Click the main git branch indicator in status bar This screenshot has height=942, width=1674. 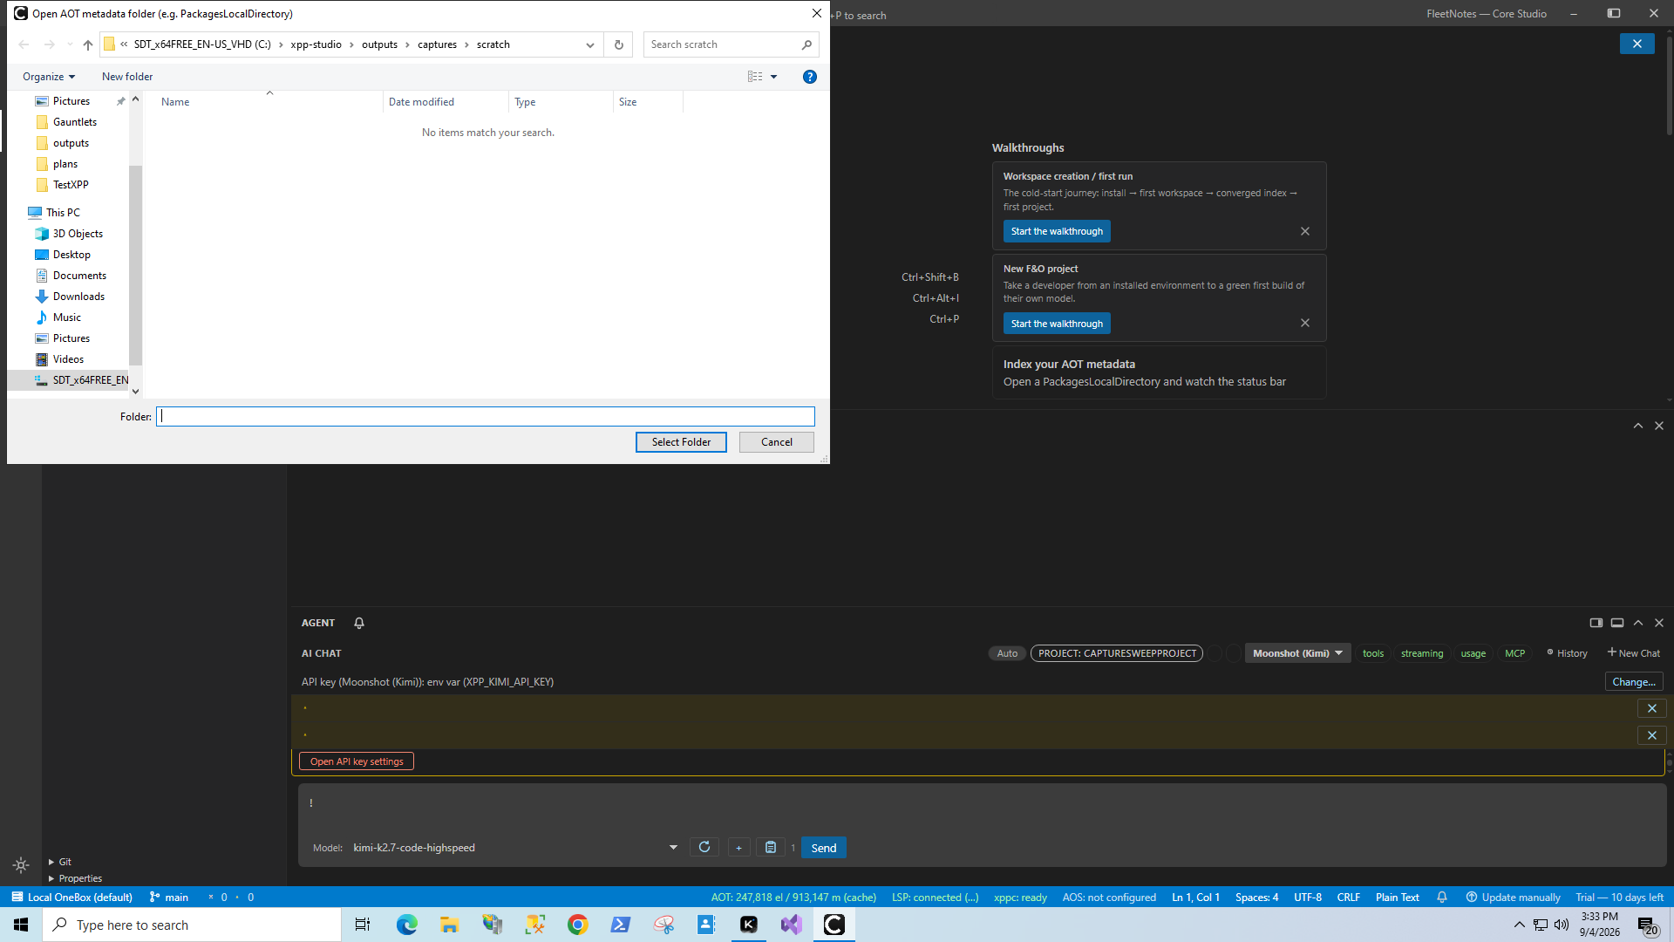169,897
